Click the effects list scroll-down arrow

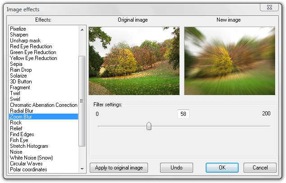(82, 169)
